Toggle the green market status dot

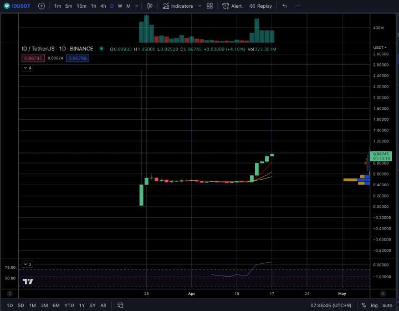pyautogui.click(x=101, y=49)
